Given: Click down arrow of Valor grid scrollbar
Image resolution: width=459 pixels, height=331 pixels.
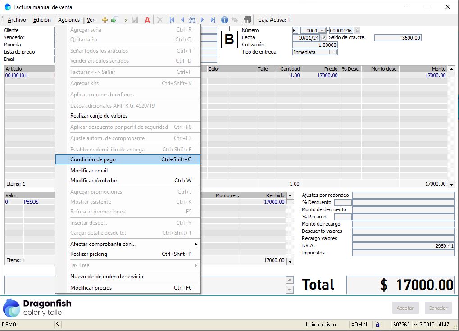Looking at the screenshot, I should (x=291, y=261).
